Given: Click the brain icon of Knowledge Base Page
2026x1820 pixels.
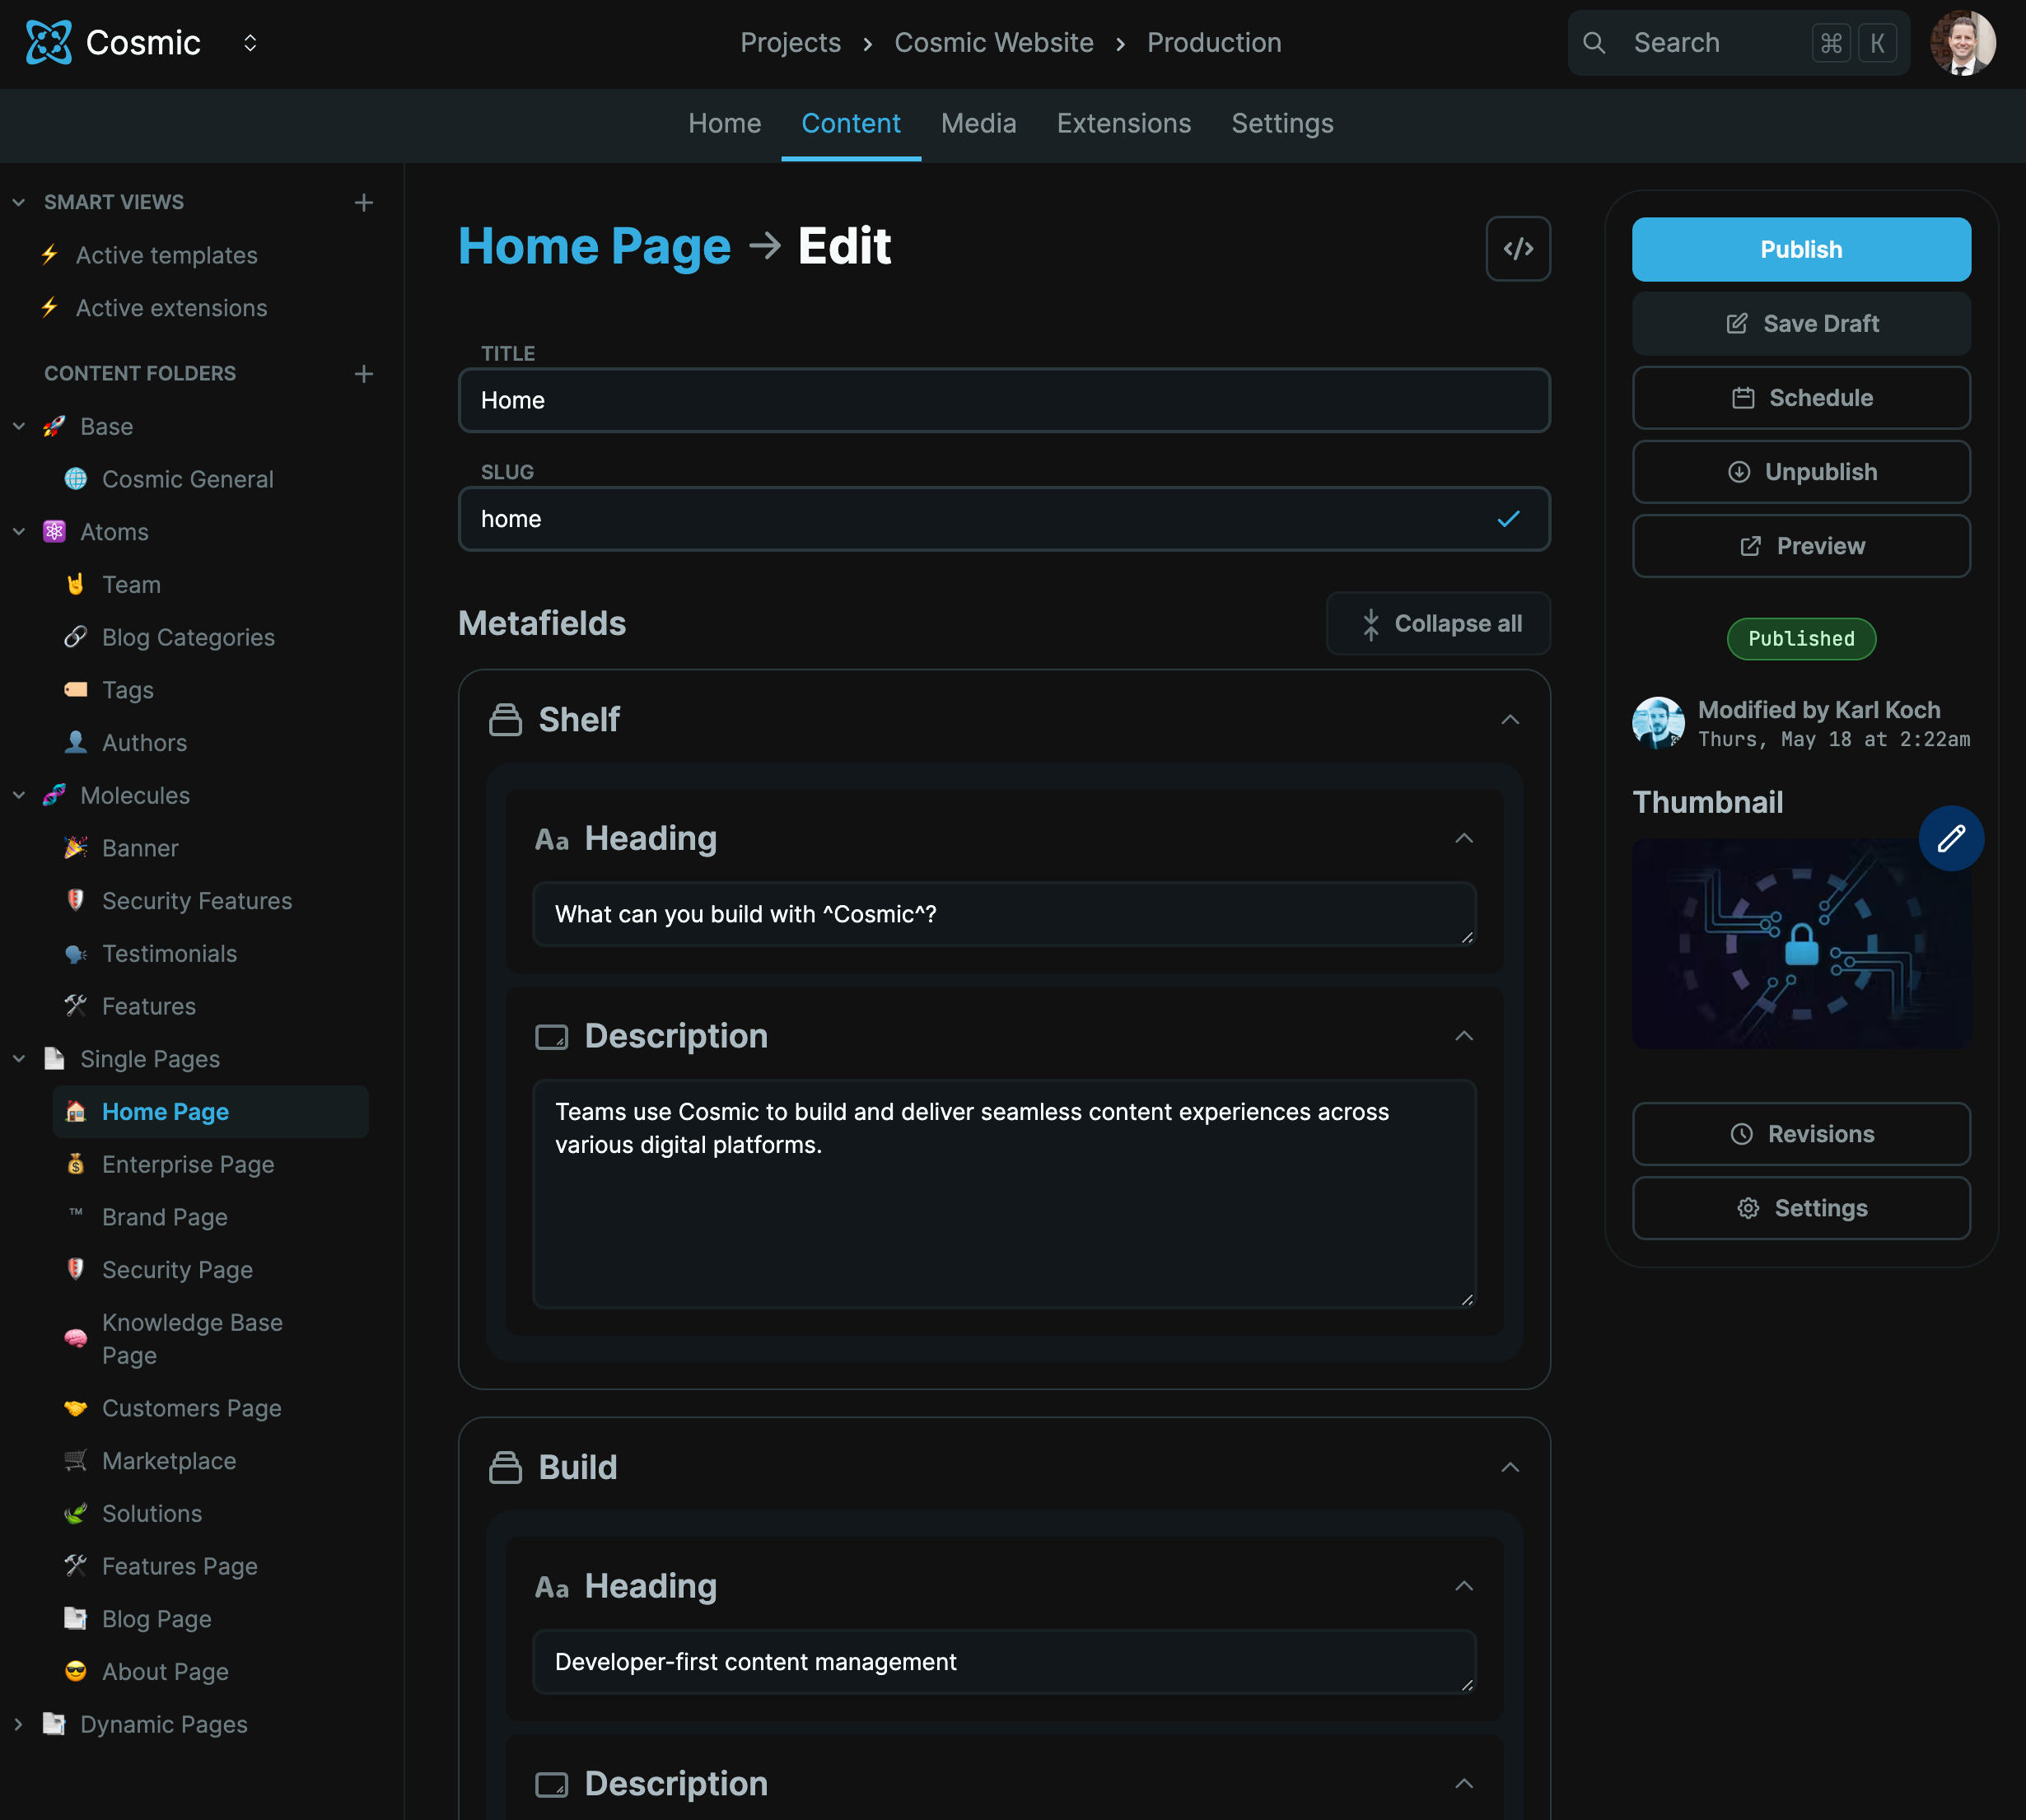Looking at the screenshot, I should tap(76, 1338).
